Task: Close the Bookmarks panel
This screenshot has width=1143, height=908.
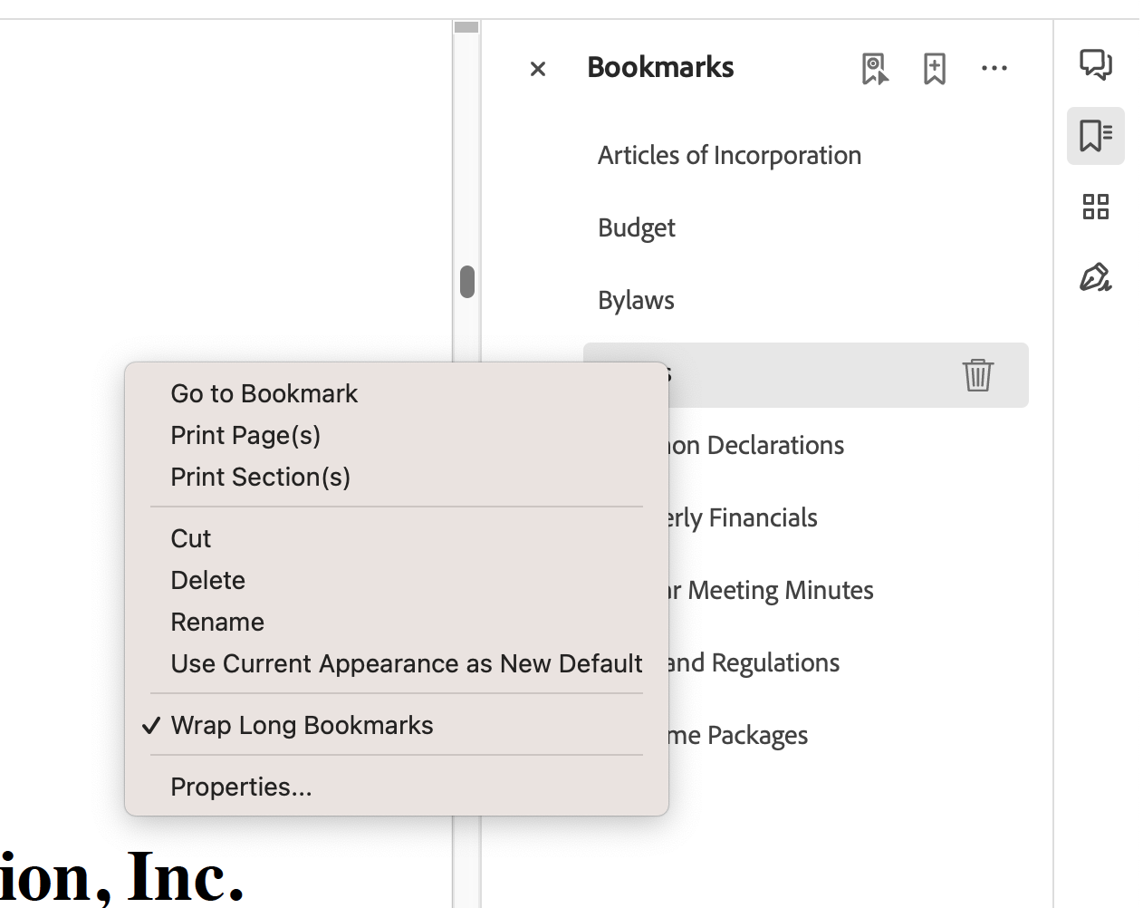Action: [x=537, y=68]
